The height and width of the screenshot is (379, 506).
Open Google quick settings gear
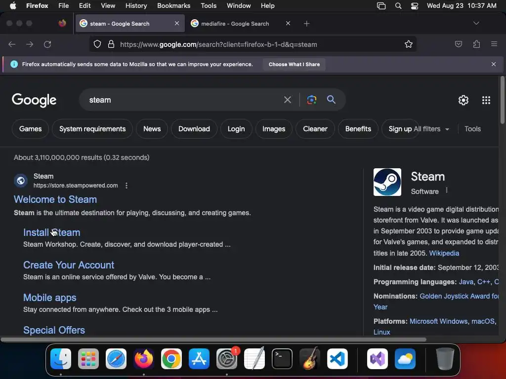click(464, 100)
